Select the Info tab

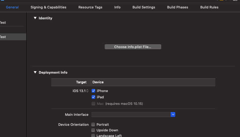[x=117, y=7]
